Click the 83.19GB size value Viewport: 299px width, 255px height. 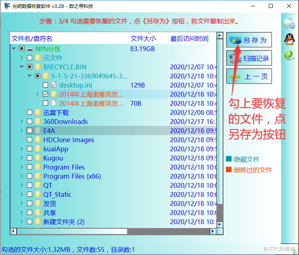[x=143, y=49]
